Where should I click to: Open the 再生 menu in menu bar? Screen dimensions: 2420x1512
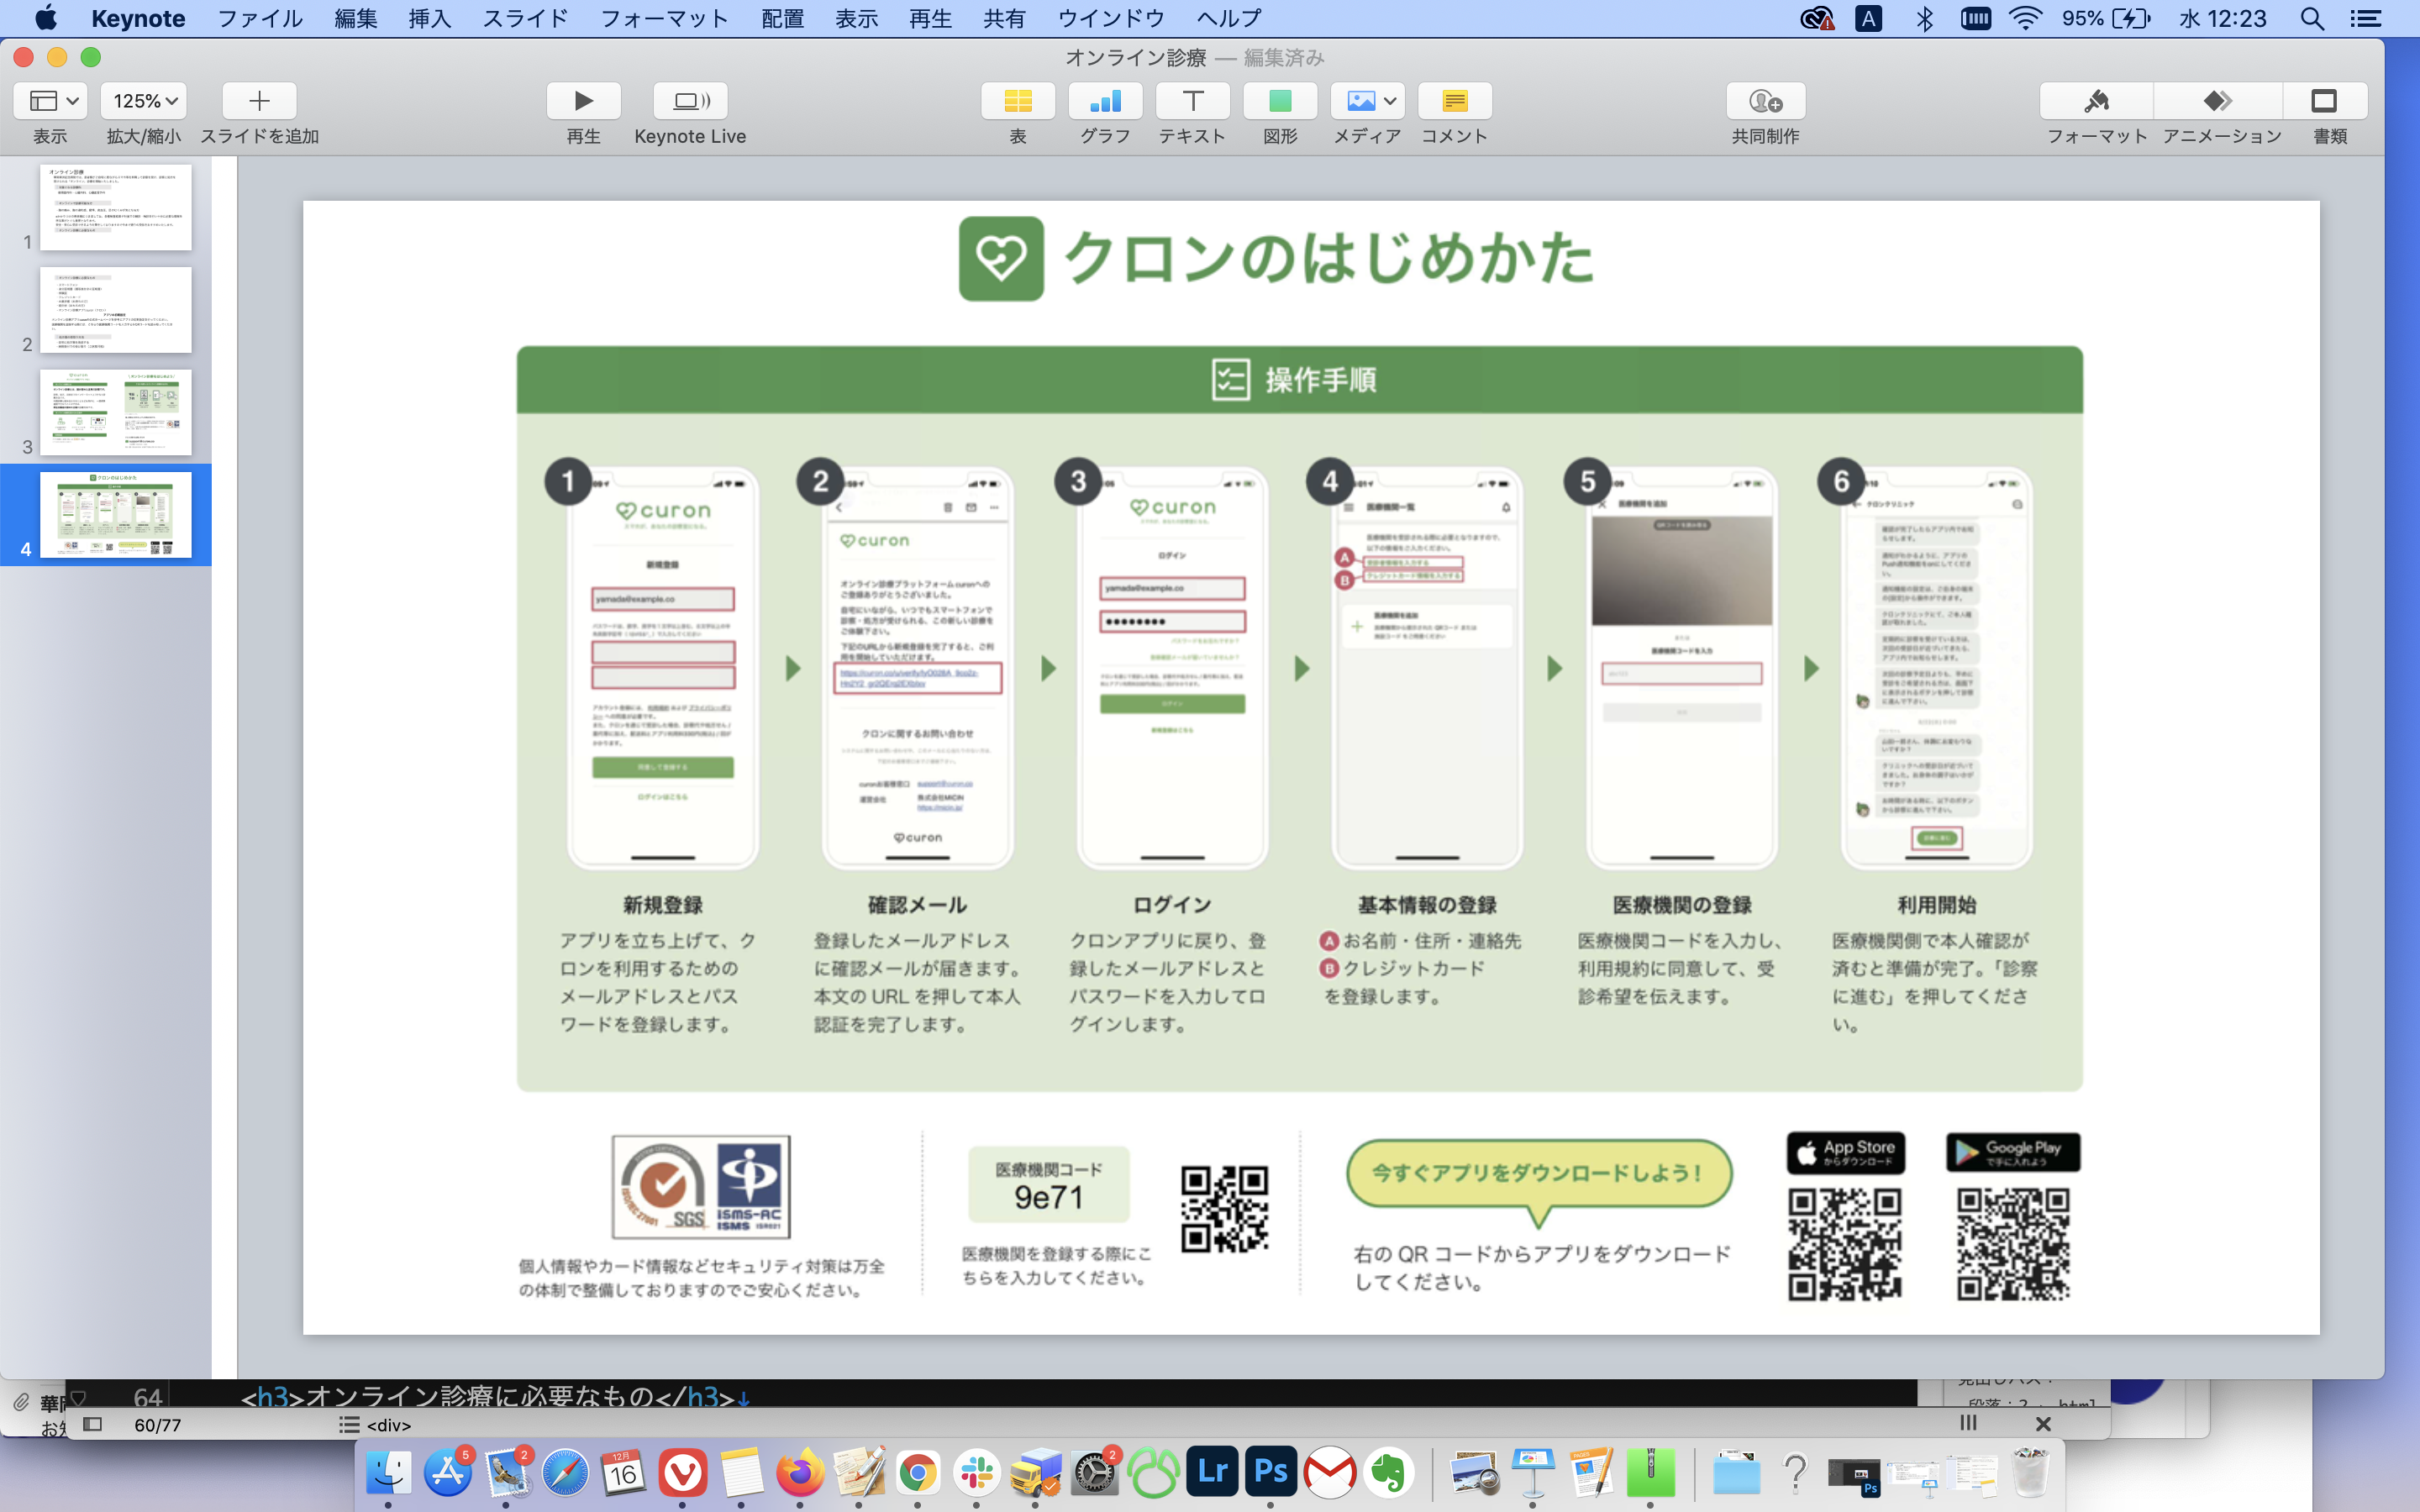pos(930,18)
